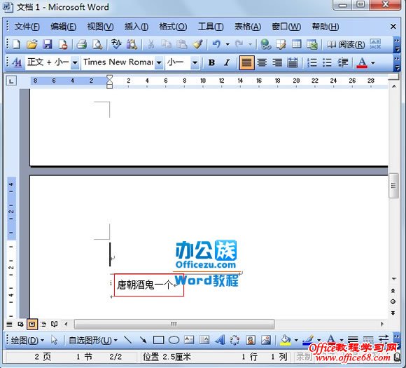The width and height of the screenshot is (406, 368).
Task: Open the 编辑(E) menu
Action: 64,27
